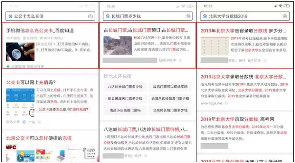Tap suggestion 蓟县黄崖关门票多少钱
Image resolution: width=295 pixels, height=163 pixels.
pos(125,98)
